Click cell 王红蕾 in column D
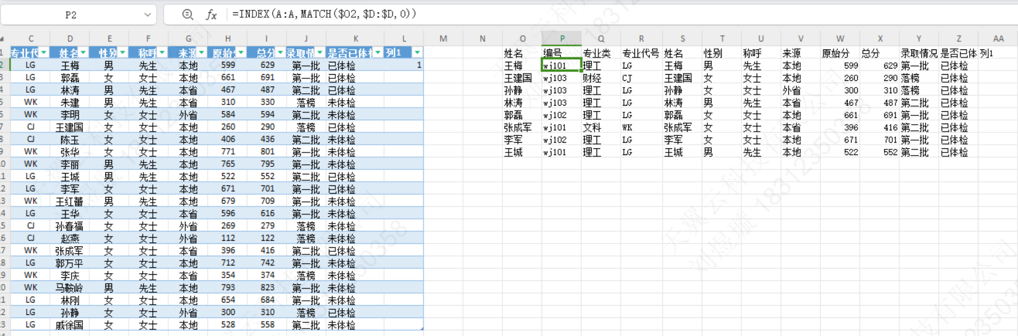The width and height of the screenshot is (1018, 336). pyautogui.click(x=69, y=201)
